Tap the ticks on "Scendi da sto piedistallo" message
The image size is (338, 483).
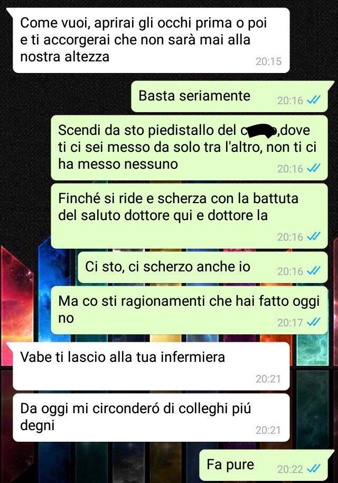click(x=314, y=168)
